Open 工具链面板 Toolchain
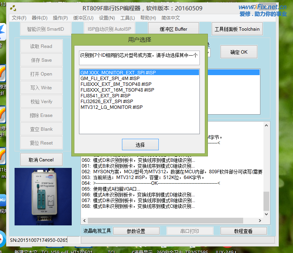293x253 pixels. (237, 29)
